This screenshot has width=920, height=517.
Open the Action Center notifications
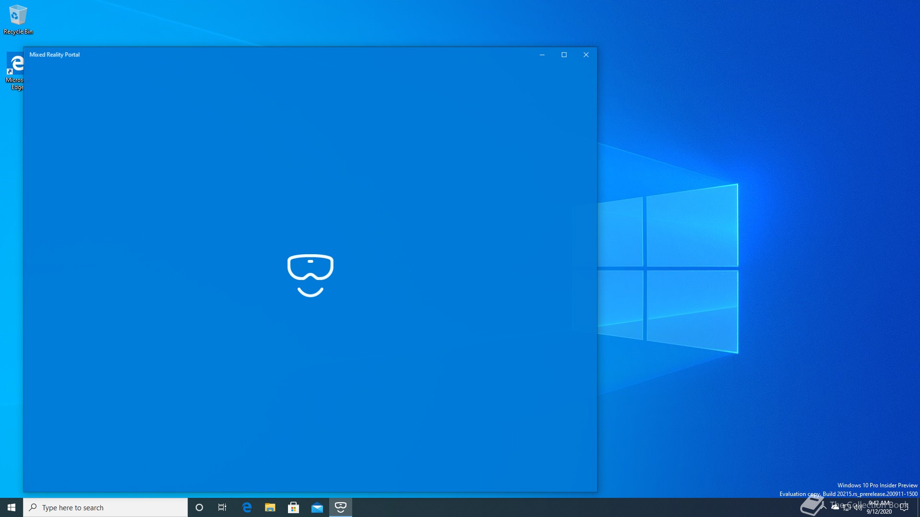tap(904, 507)
